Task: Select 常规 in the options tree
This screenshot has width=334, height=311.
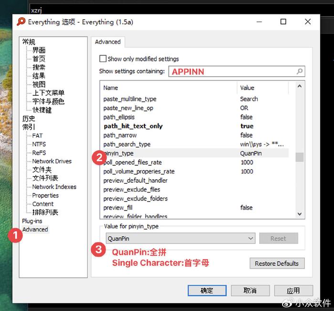Action: [x=29, y=41]
